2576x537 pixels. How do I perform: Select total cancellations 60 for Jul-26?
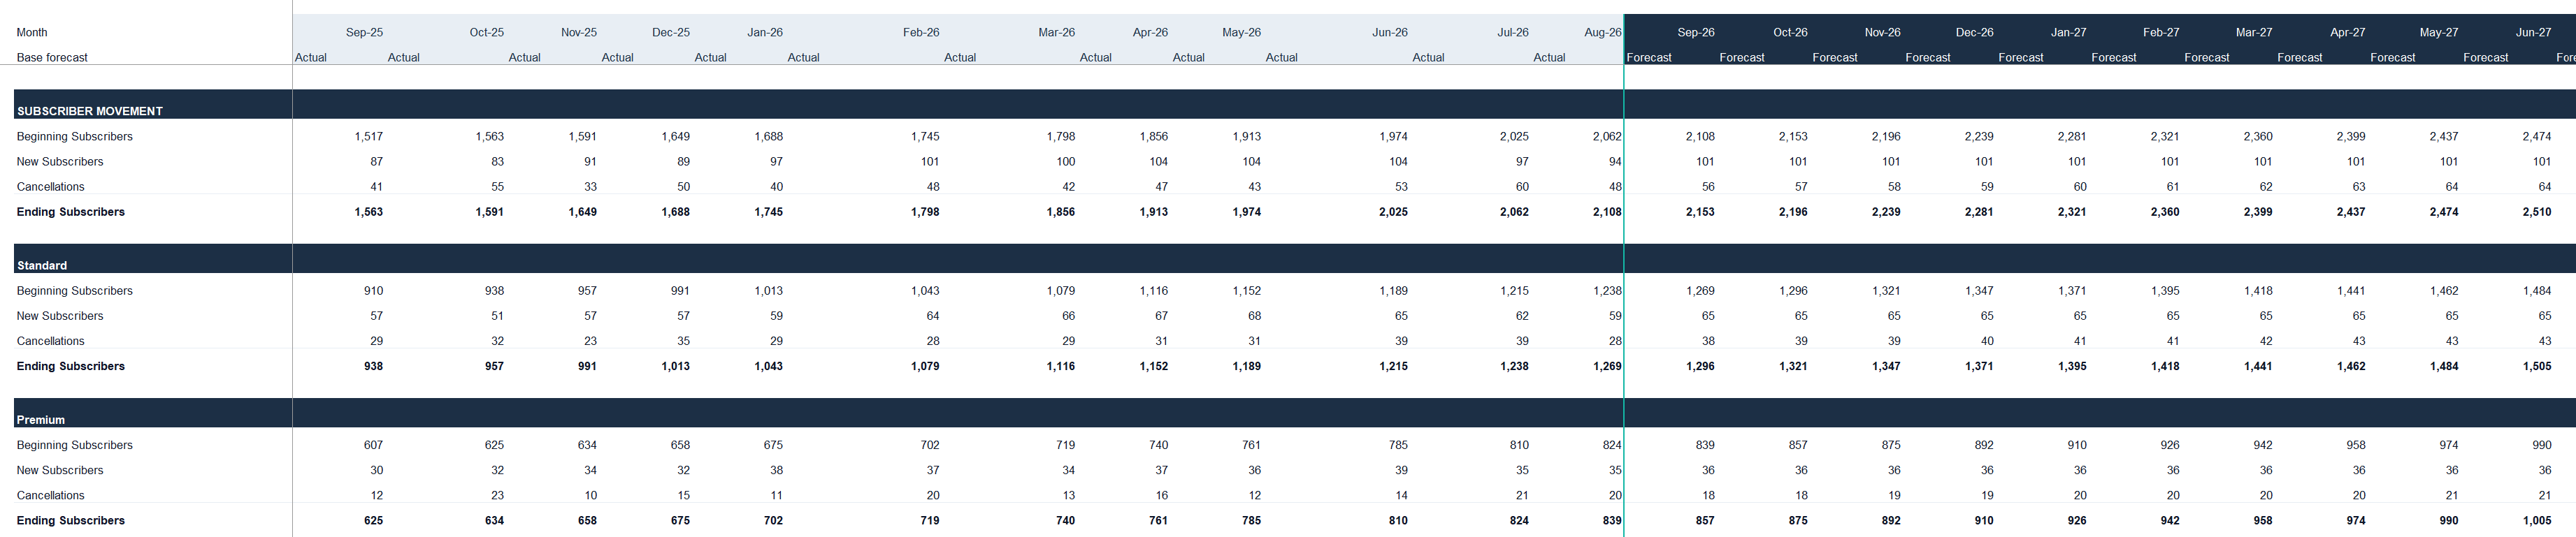(1521, 186)
